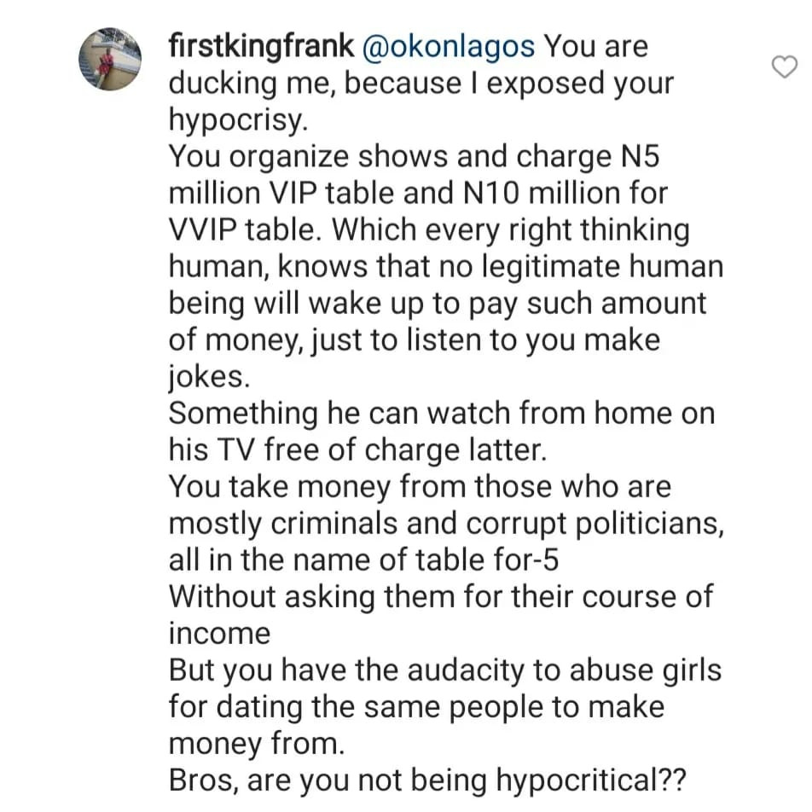
Task: Click the line 'You take money from those who are'
Action: click(420, 488)
